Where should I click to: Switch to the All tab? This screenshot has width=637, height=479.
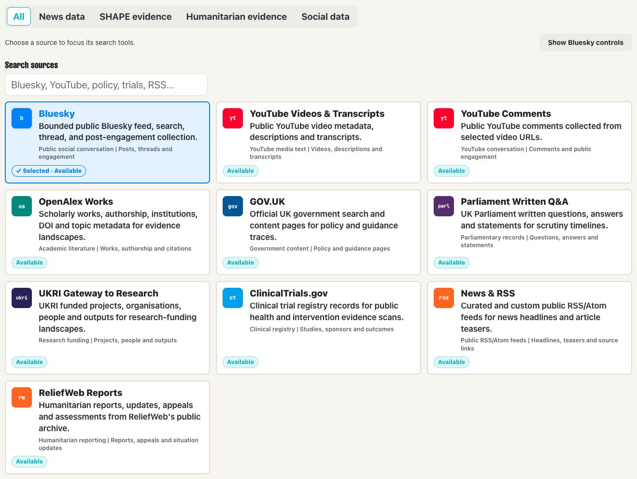pos(19,16)
